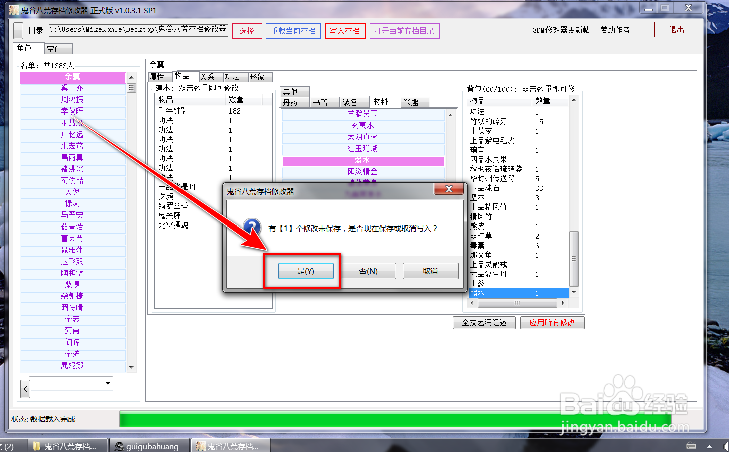
Task: Select character 柴凯捷 in name list
Action: pyautogui.click(x=73, y=296)
